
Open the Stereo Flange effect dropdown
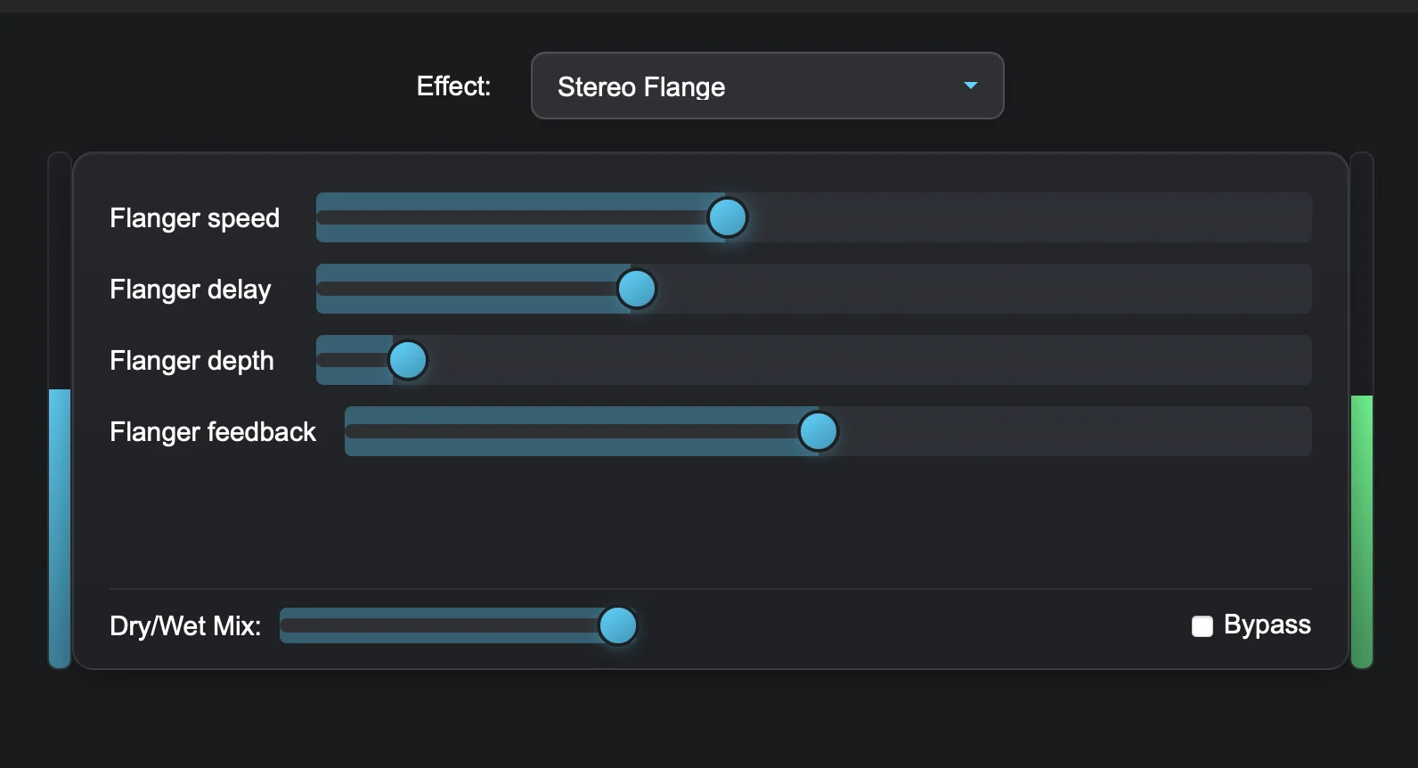[x=767, y=86]
